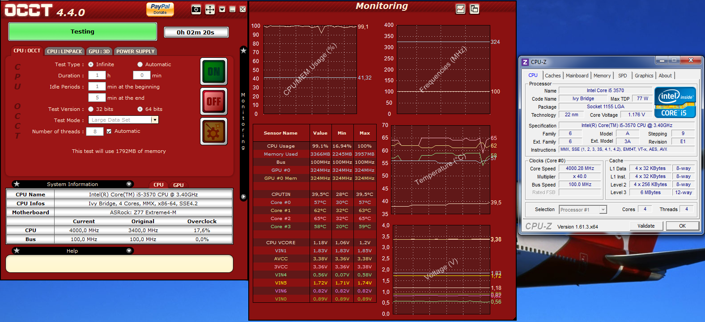Click the CPU VCORE sensor row label
Screen dimensions: 705x322
tap(281, 243)
